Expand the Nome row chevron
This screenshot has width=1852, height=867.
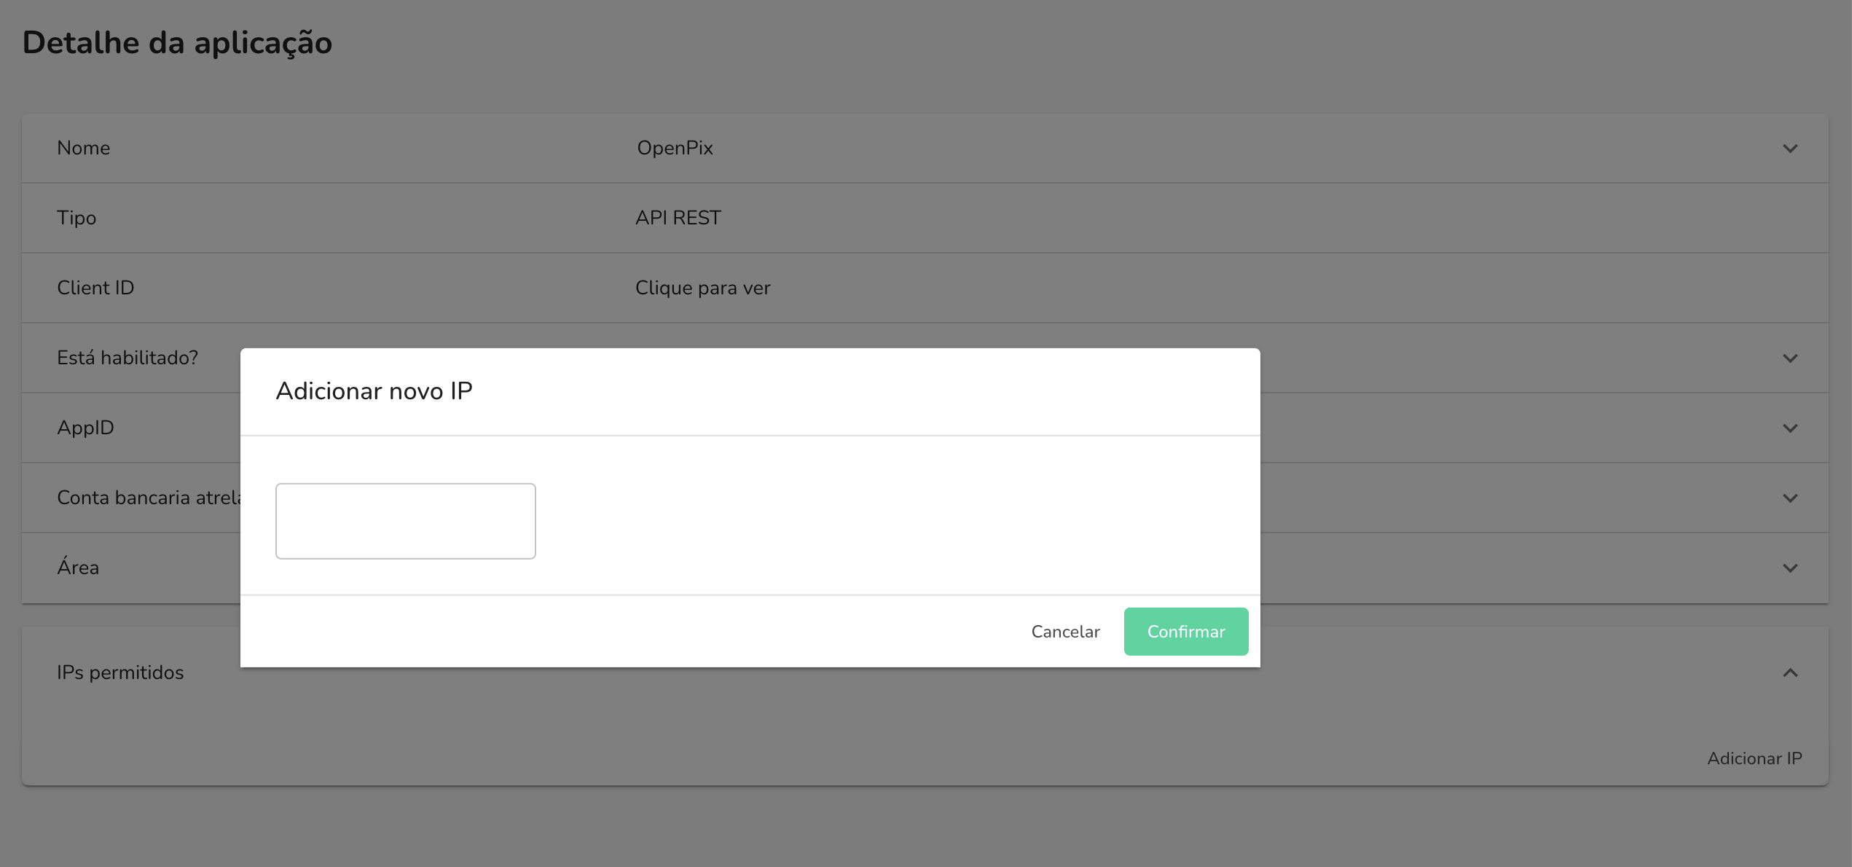pos(1789,148)
